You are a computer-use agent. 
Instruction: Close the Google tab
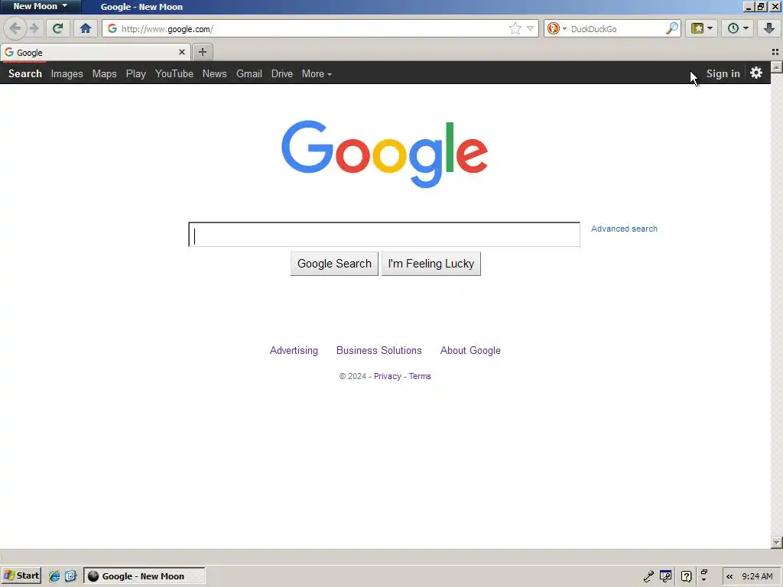182,52
